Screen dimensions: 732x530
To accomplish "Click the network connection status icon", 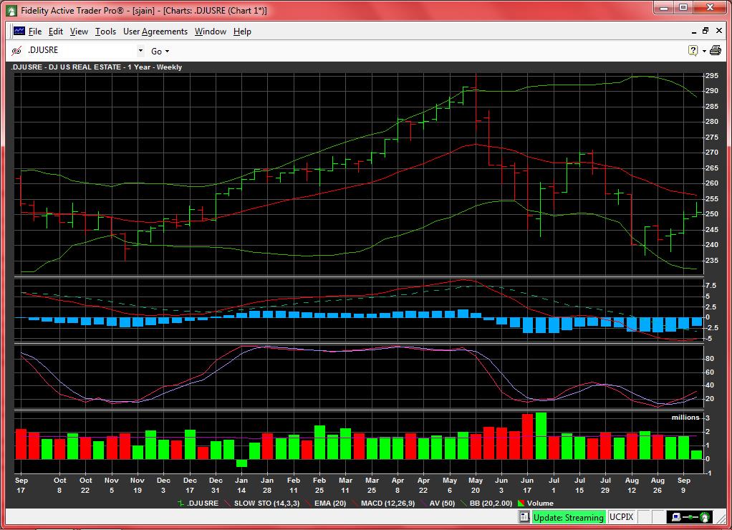I will pos(689,517).
